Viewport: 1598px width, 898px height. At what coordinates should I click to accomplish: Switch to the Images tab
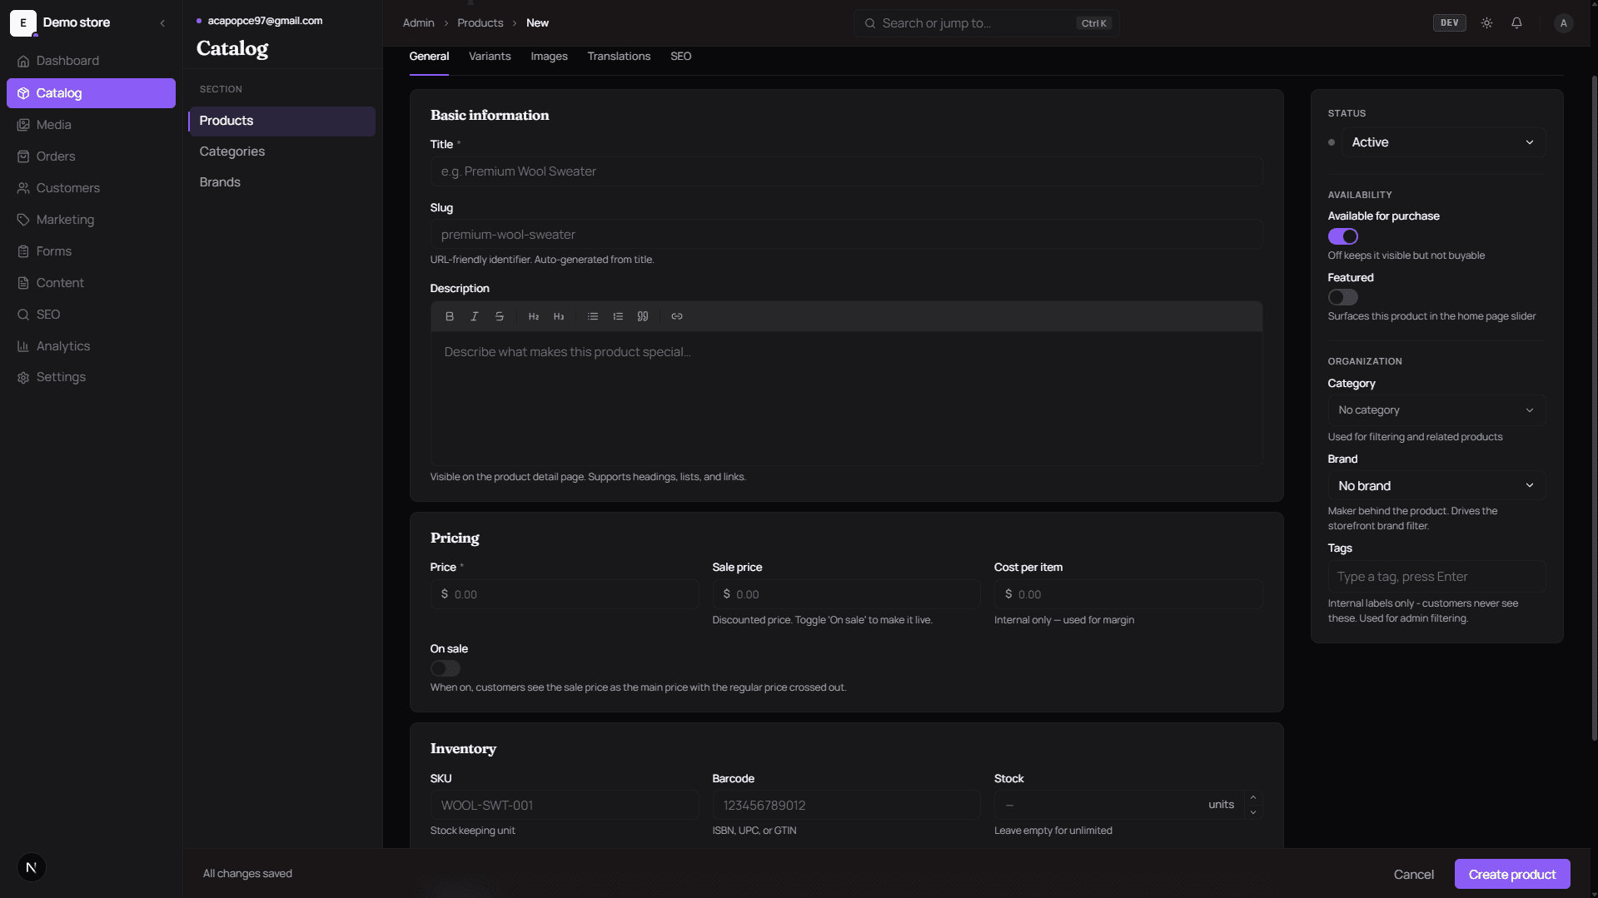tap(549, 57)
